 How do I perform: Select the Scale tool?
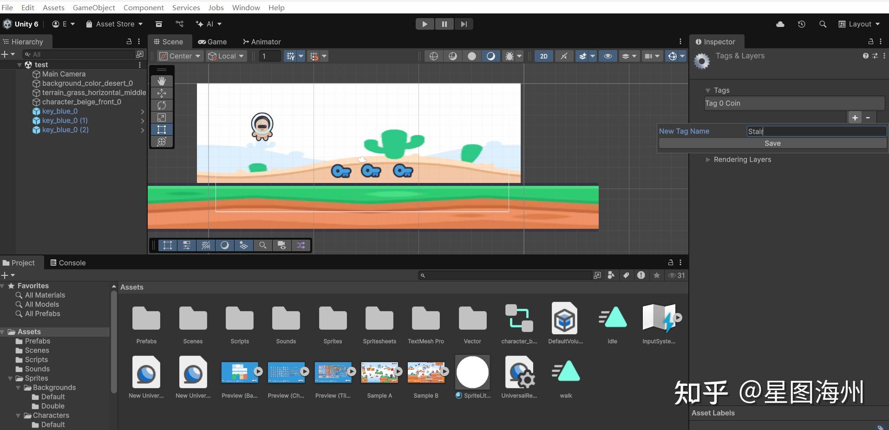tap(162, 117)
